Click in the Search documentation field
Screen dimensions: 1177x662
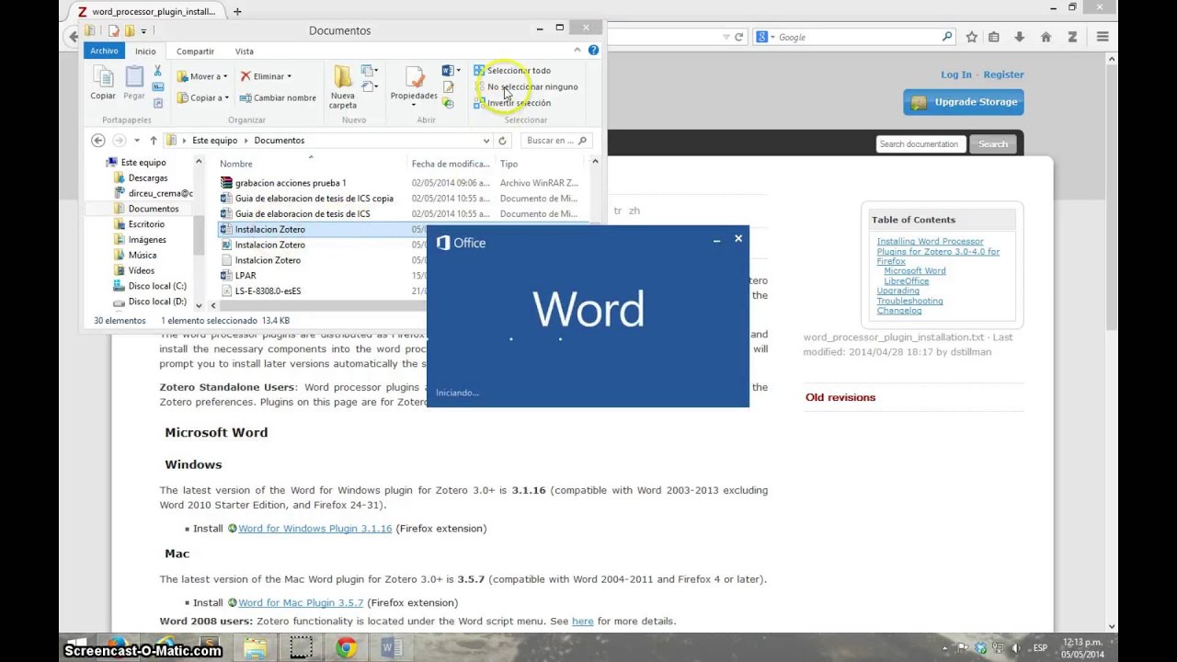point(922,144)
